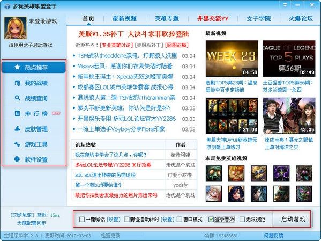The height and width of the screenshot is (241, 321).
Task: Open the 英雄专题 tab
Action: 167,18
